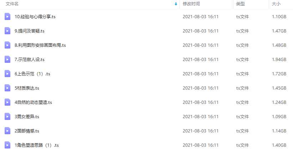
Task: Sort the list by 大小 column
Action: pos(276,4)
